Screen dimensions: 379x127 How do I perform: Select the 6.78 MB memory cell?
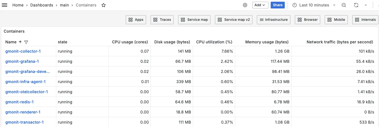(263, 102)
